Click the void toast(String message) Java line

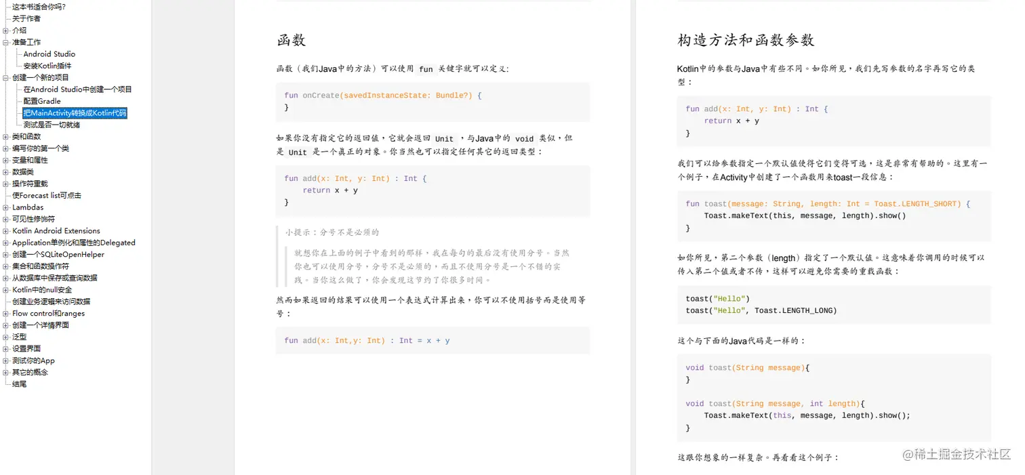748,368
